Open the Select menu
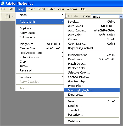 (42, 9)
